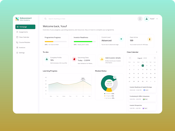
Task: Expand the Yusuf account dropdown
Action: [157, 19]
